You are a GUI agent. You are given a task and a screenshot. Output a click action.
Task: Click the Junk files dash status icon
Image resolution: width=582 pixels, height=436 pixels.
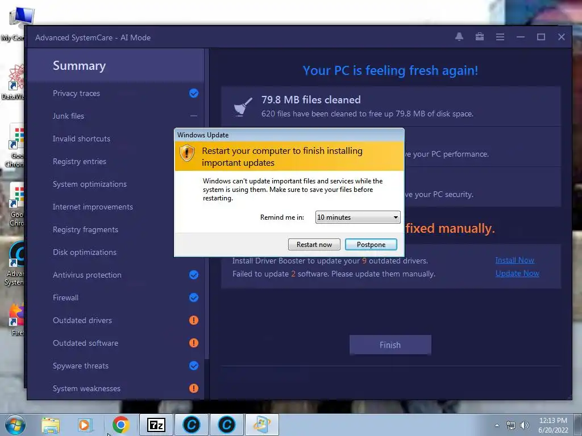pos(194,116)
